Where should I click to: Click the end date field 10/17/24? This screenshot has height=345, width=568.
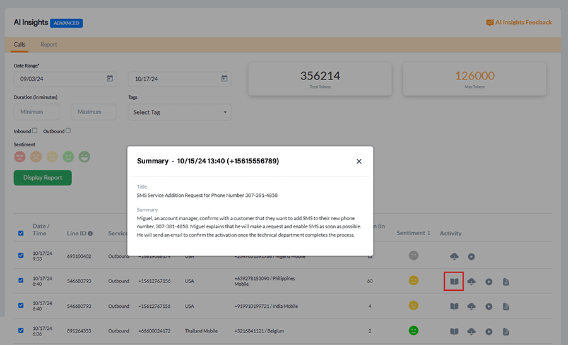coord(180,79)
